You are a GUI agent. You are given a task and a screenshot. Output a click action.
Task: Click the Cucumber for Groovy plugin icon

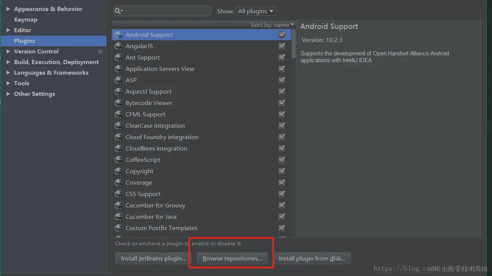coord(118,205)
